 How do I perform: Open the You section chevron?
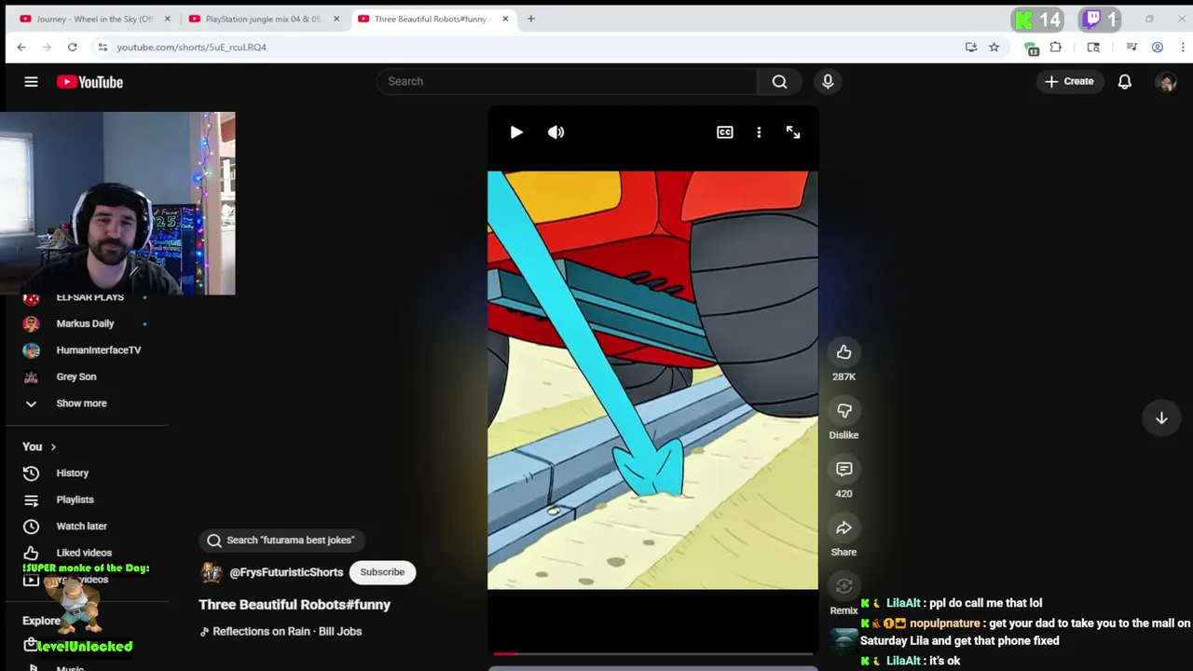pos(53,447)
